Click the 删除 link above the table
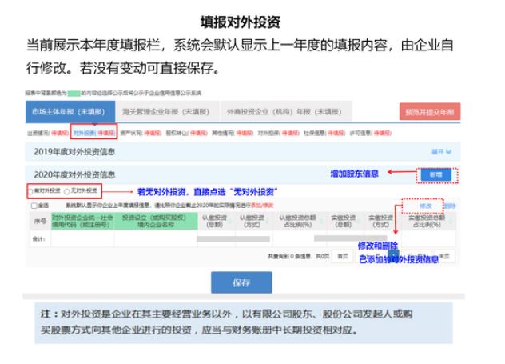Screen dimensions: 505x364 pyautogui.click(x=450, y=206)
